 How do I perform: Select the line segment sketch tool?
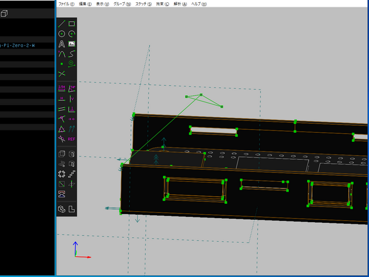click(x=62, y=24)
